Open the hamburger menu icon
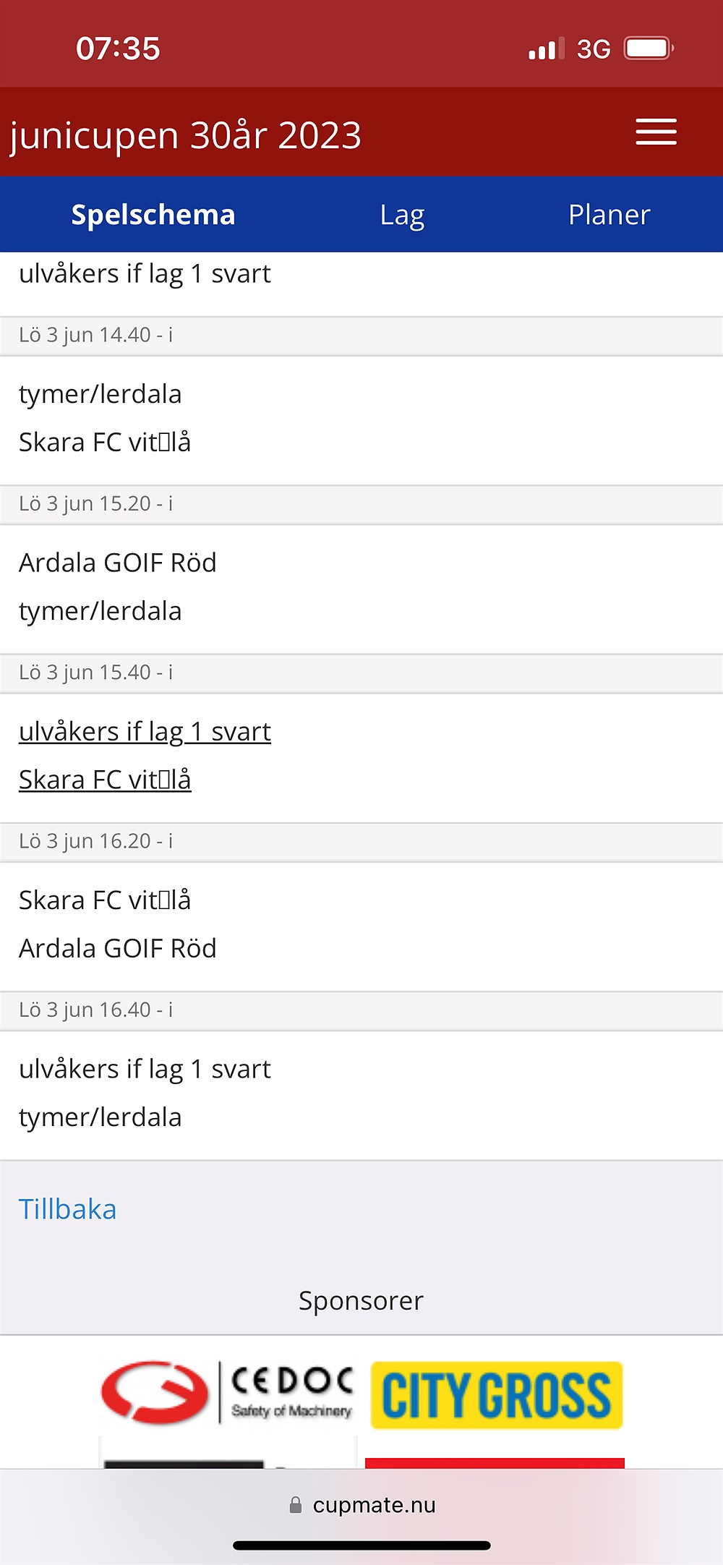 coord(656,132)
